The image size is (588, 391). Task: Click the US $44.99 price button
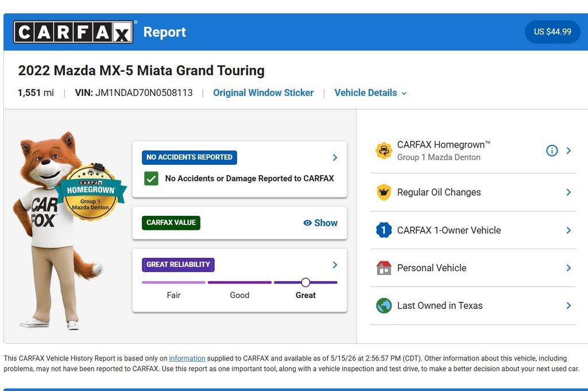coord(552,32)
